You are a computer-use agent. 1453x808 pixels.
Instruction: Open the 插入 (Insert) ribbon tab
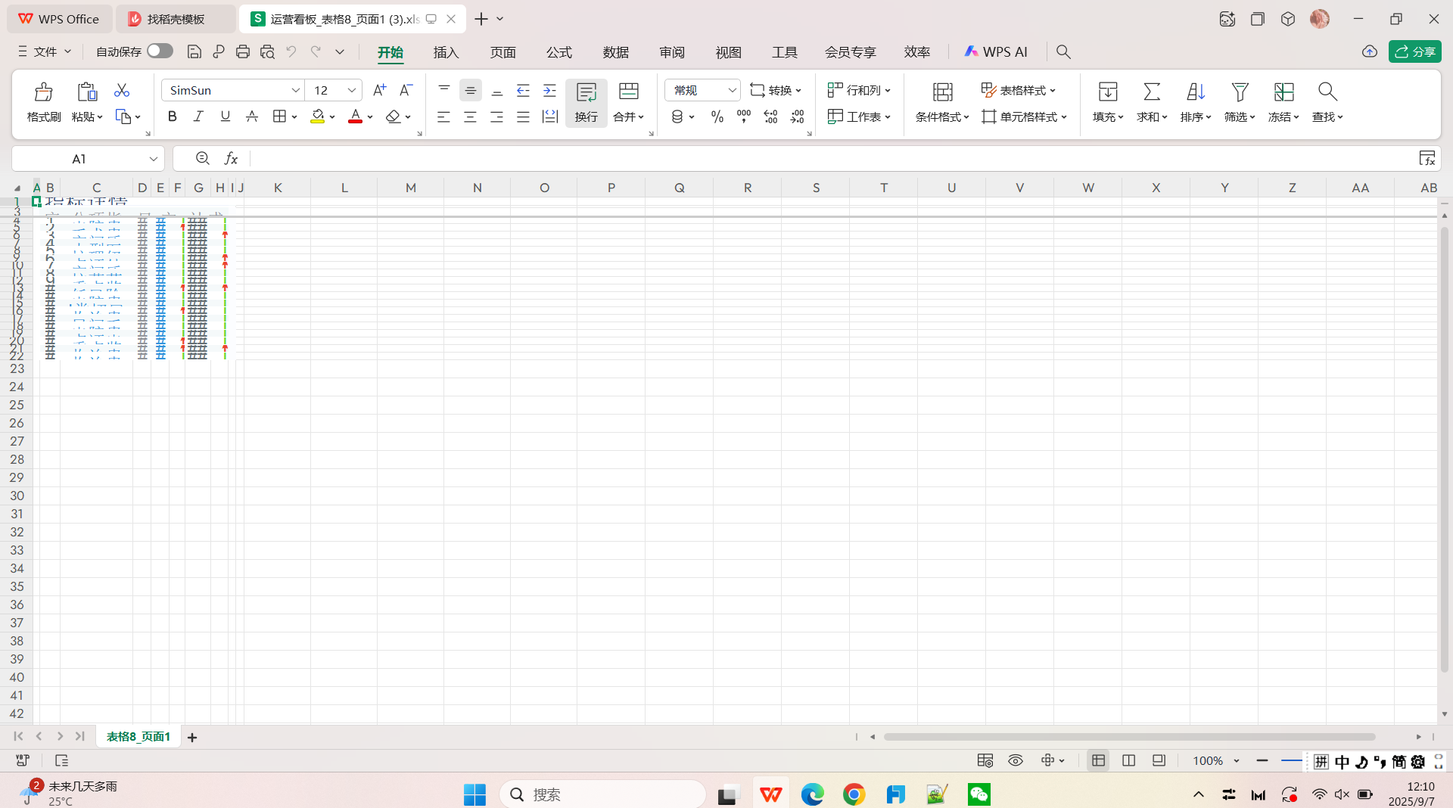[446, 51]
